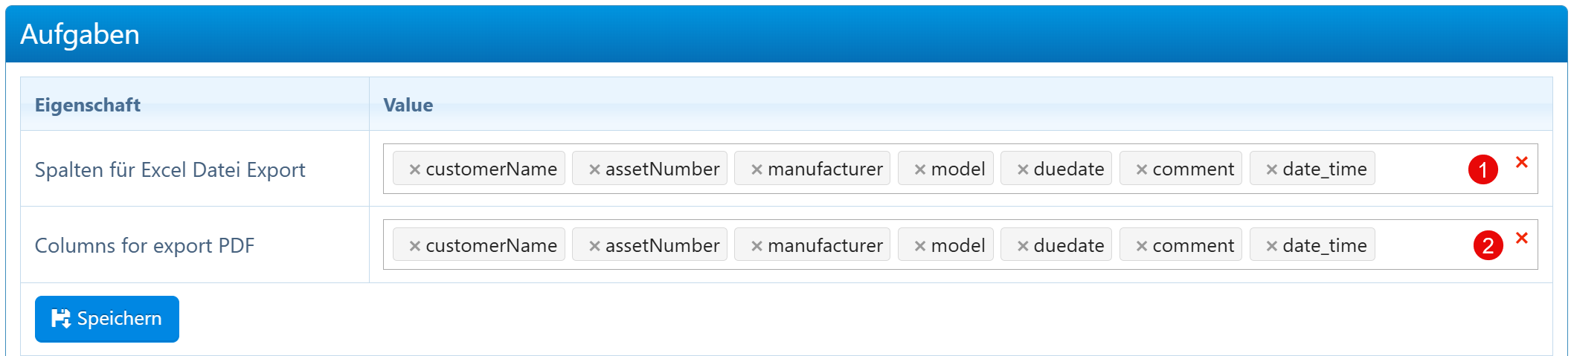The width and height of the screenshot is (1574, 356).
Task: Remove manufacturer tag from PDF export columns
Action: pos(757,246)
